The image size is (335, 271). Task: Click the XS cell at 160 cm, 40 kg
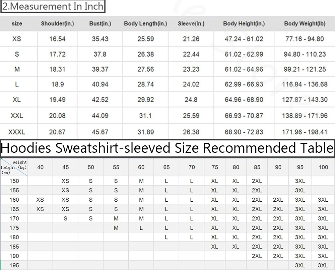click(40, 200)
